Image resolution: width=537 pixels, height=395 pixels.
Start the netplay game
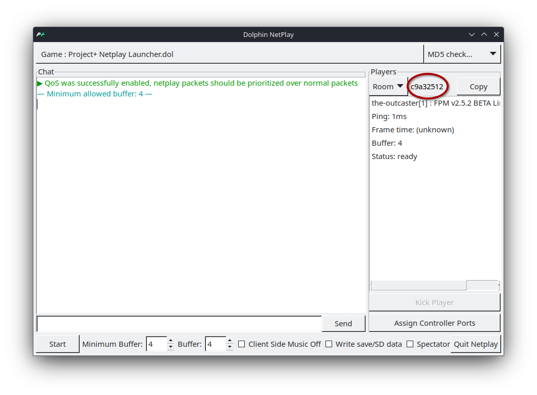click(57, 344)
